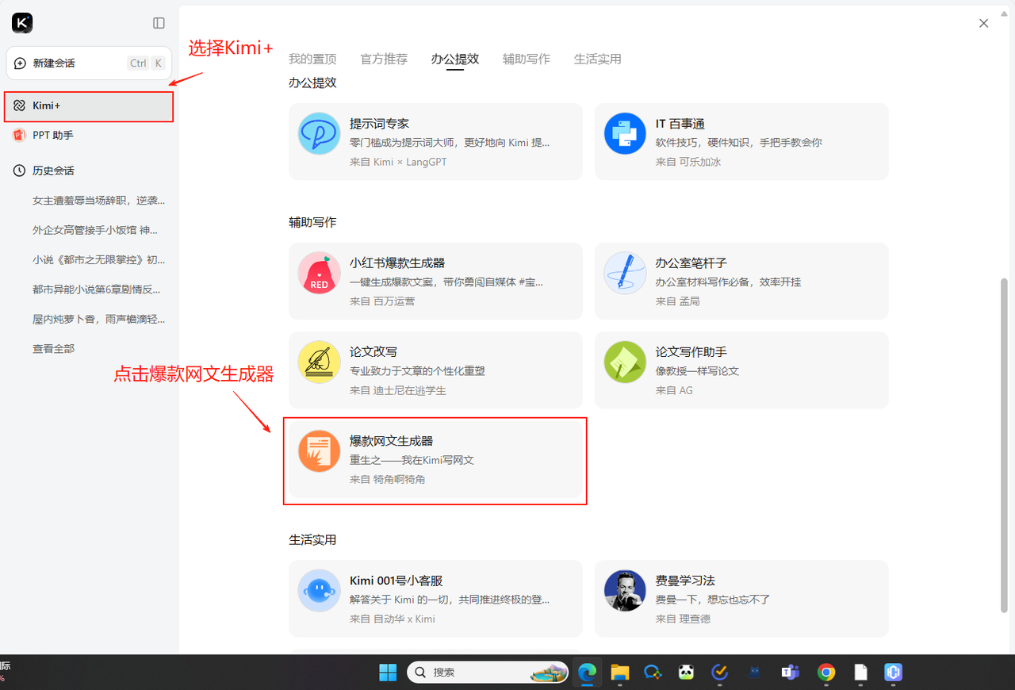Open Google Chrome from the taskbar
This screenshot has width=1015, height=690.
point(826,673)
